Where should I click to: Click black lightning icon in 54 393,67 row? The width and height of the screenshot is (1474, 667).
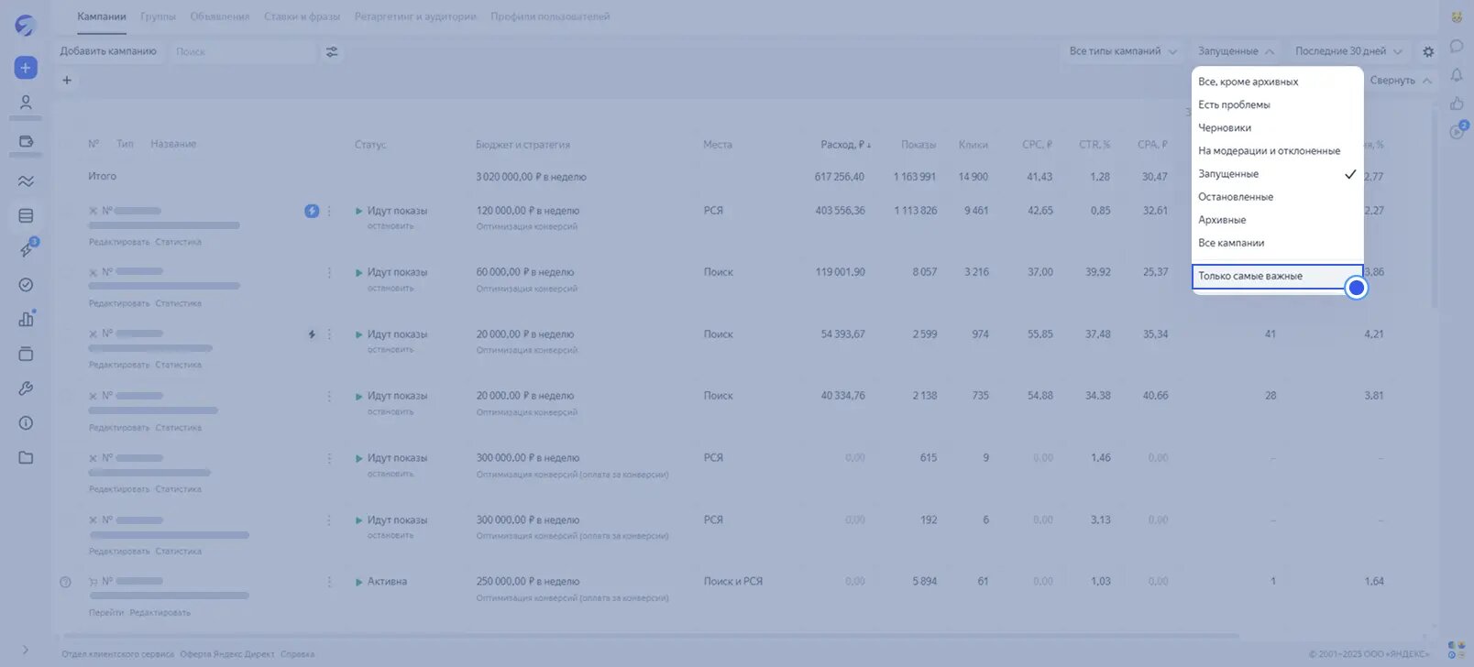(312, 334)
